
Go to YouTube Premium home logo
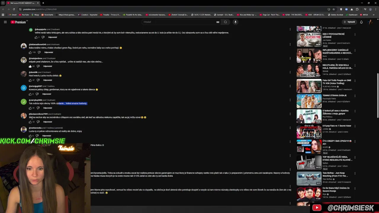coord(19,22)
